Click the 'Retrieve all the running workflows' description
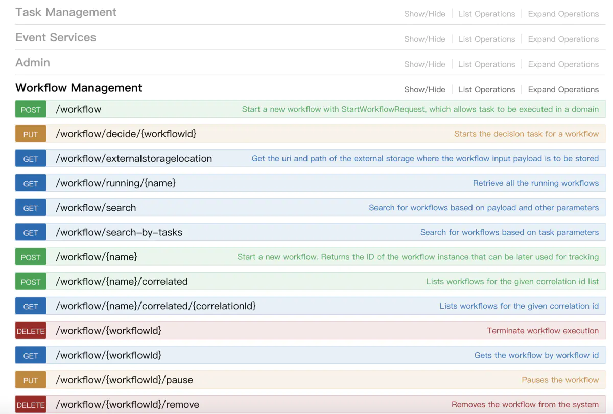This screenshot has height=414, width=613. [x=535, y=183]
